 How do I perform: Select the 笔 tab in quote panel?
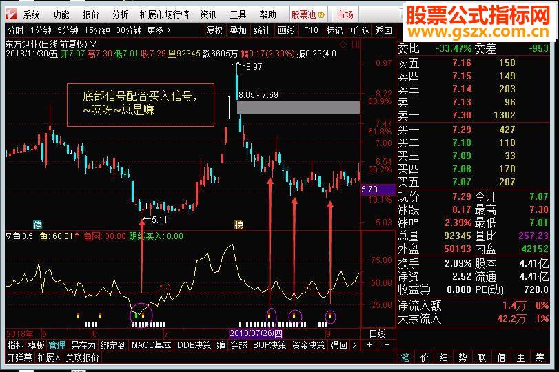click(405, 358)
